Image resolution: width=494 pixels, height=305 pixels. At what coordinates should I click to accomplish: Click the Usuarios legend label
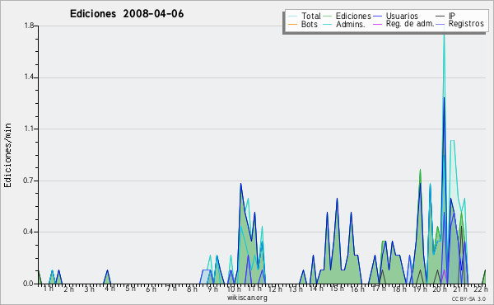[x=402, y=16]
